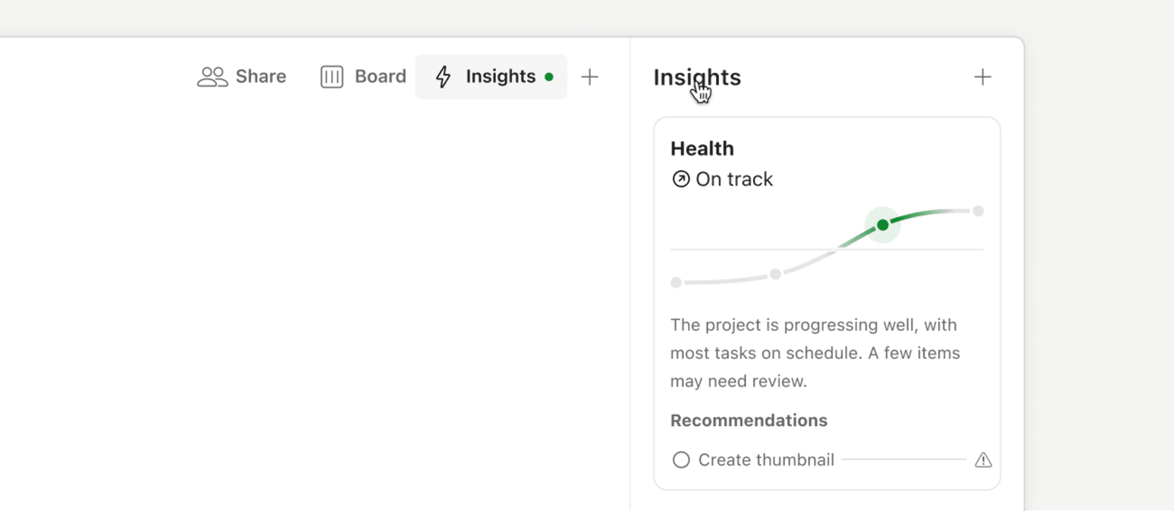Check the Create thumbnail recommendation circle
This screenshot has width=1174, height=511.
click(681, 460)
